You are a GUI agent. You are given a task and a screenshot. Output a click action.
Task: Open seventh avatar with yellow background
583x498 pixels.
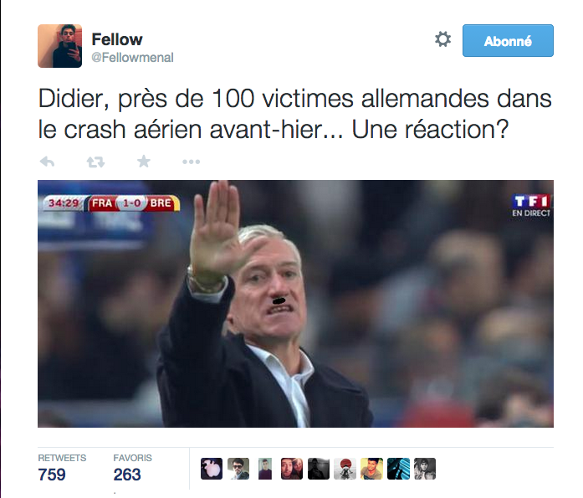click(372, 469)
